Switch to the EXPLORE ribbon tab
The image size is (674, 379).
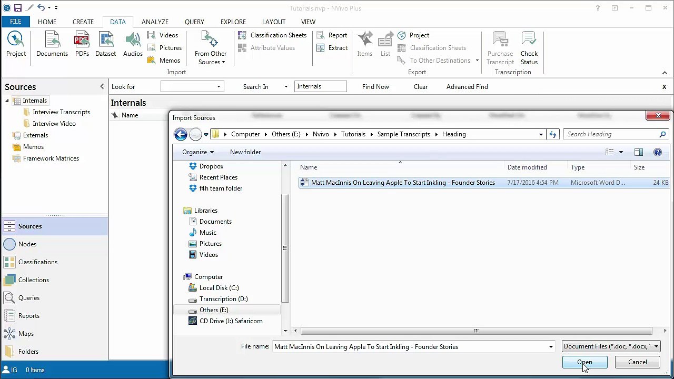coord(233,22)
